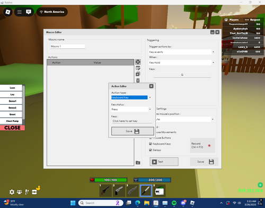Open File Explorer from the taskbar
Viewport: 265px width, 208px height.
coord(147,203)
